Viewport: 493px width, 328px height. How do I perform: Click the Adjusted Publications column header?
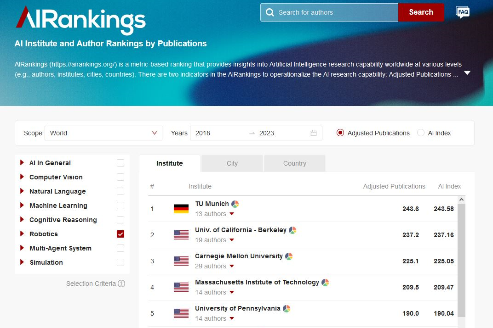click(x=394, y=186)
